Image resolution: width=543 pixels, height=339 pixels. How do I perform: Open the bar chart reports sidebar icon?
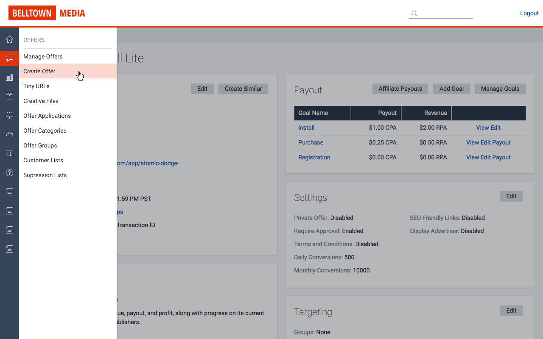[x=9, y=77]
